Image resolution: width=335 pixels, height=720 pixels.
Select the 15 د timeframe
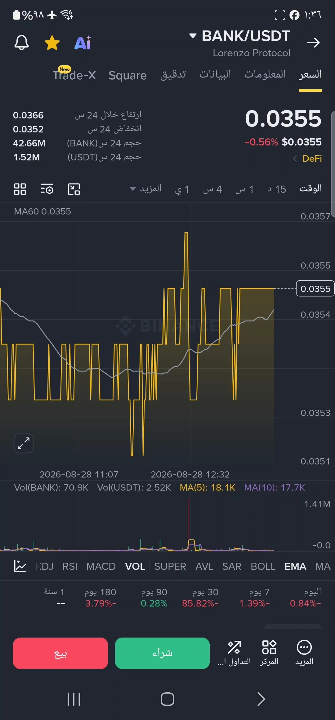pyautogui.click(x=277, y=189)
